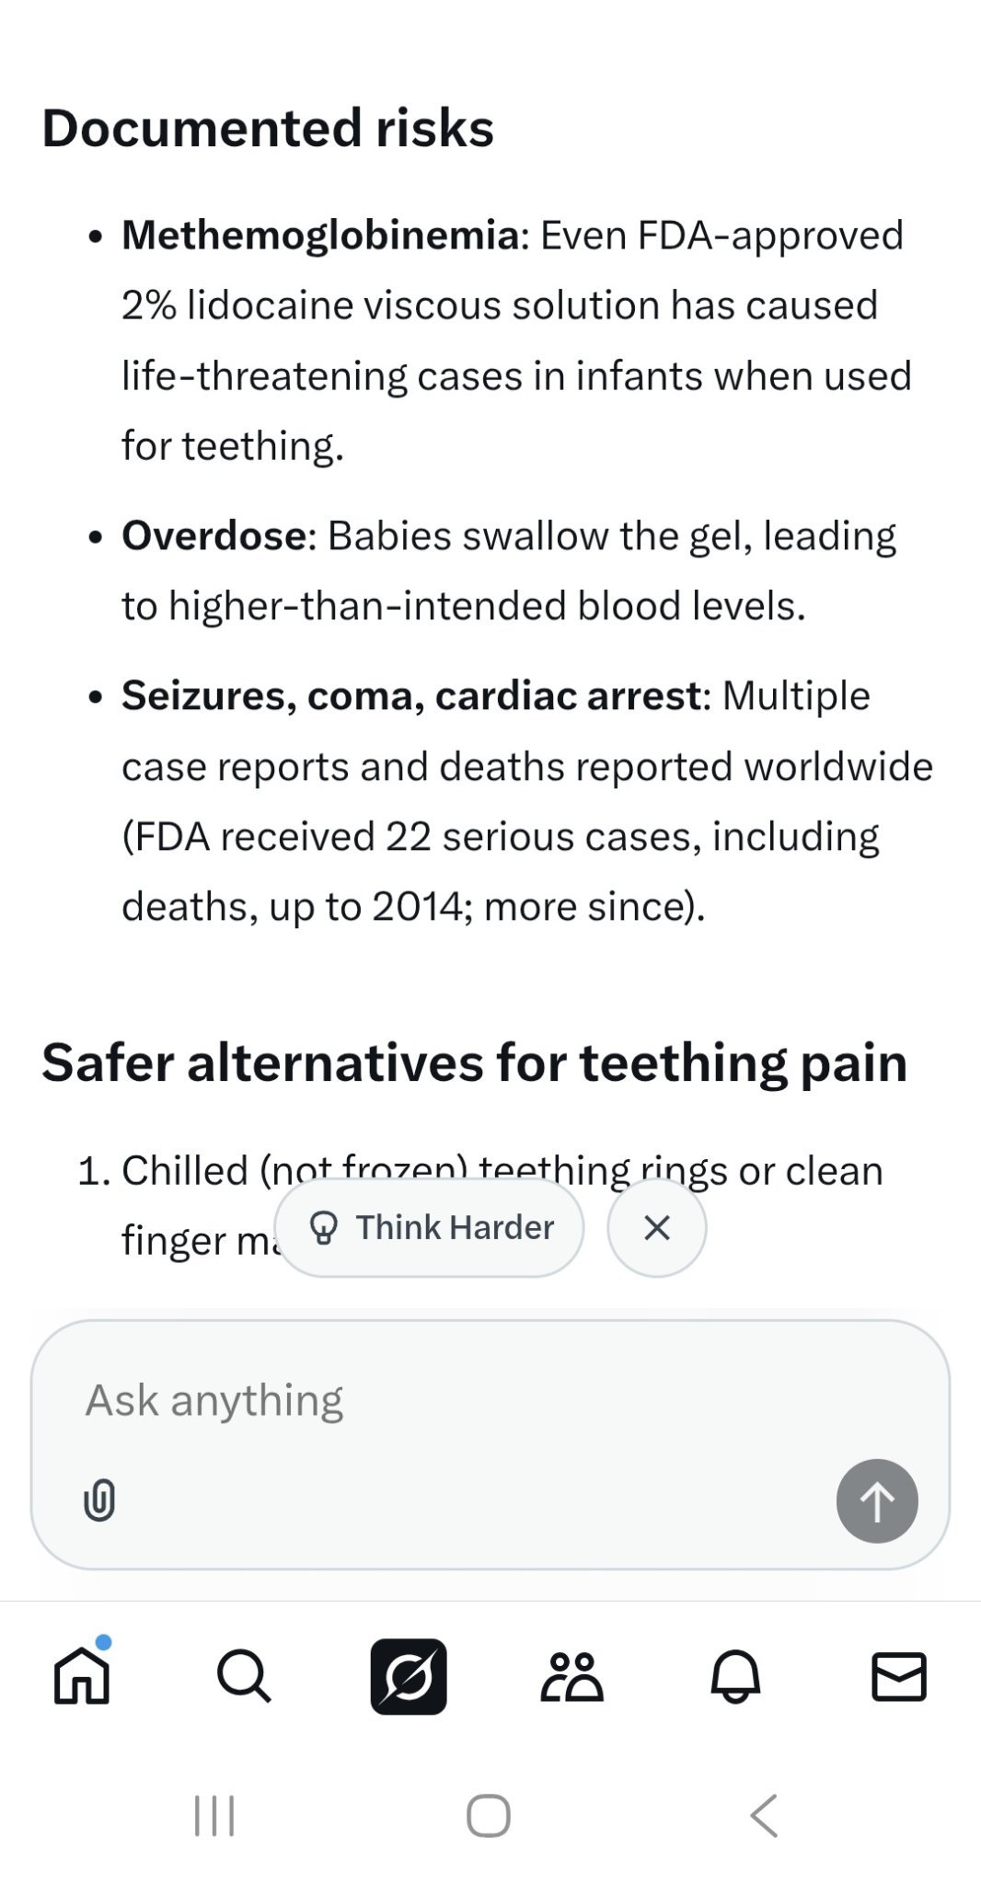Tap the Safer alternatives for teething pain heading
The height and width of the screenshot is (1884, 981).
474,1063
